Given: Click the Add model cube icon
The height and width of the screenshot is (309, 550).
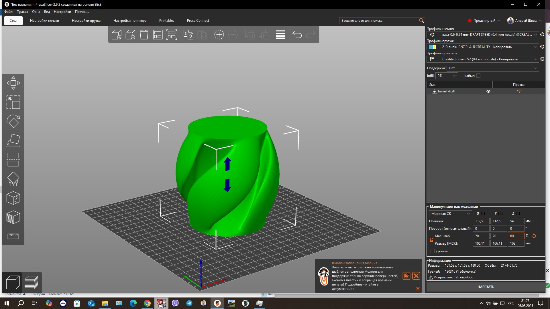Looking at the screenshot, I should (116, 35).
